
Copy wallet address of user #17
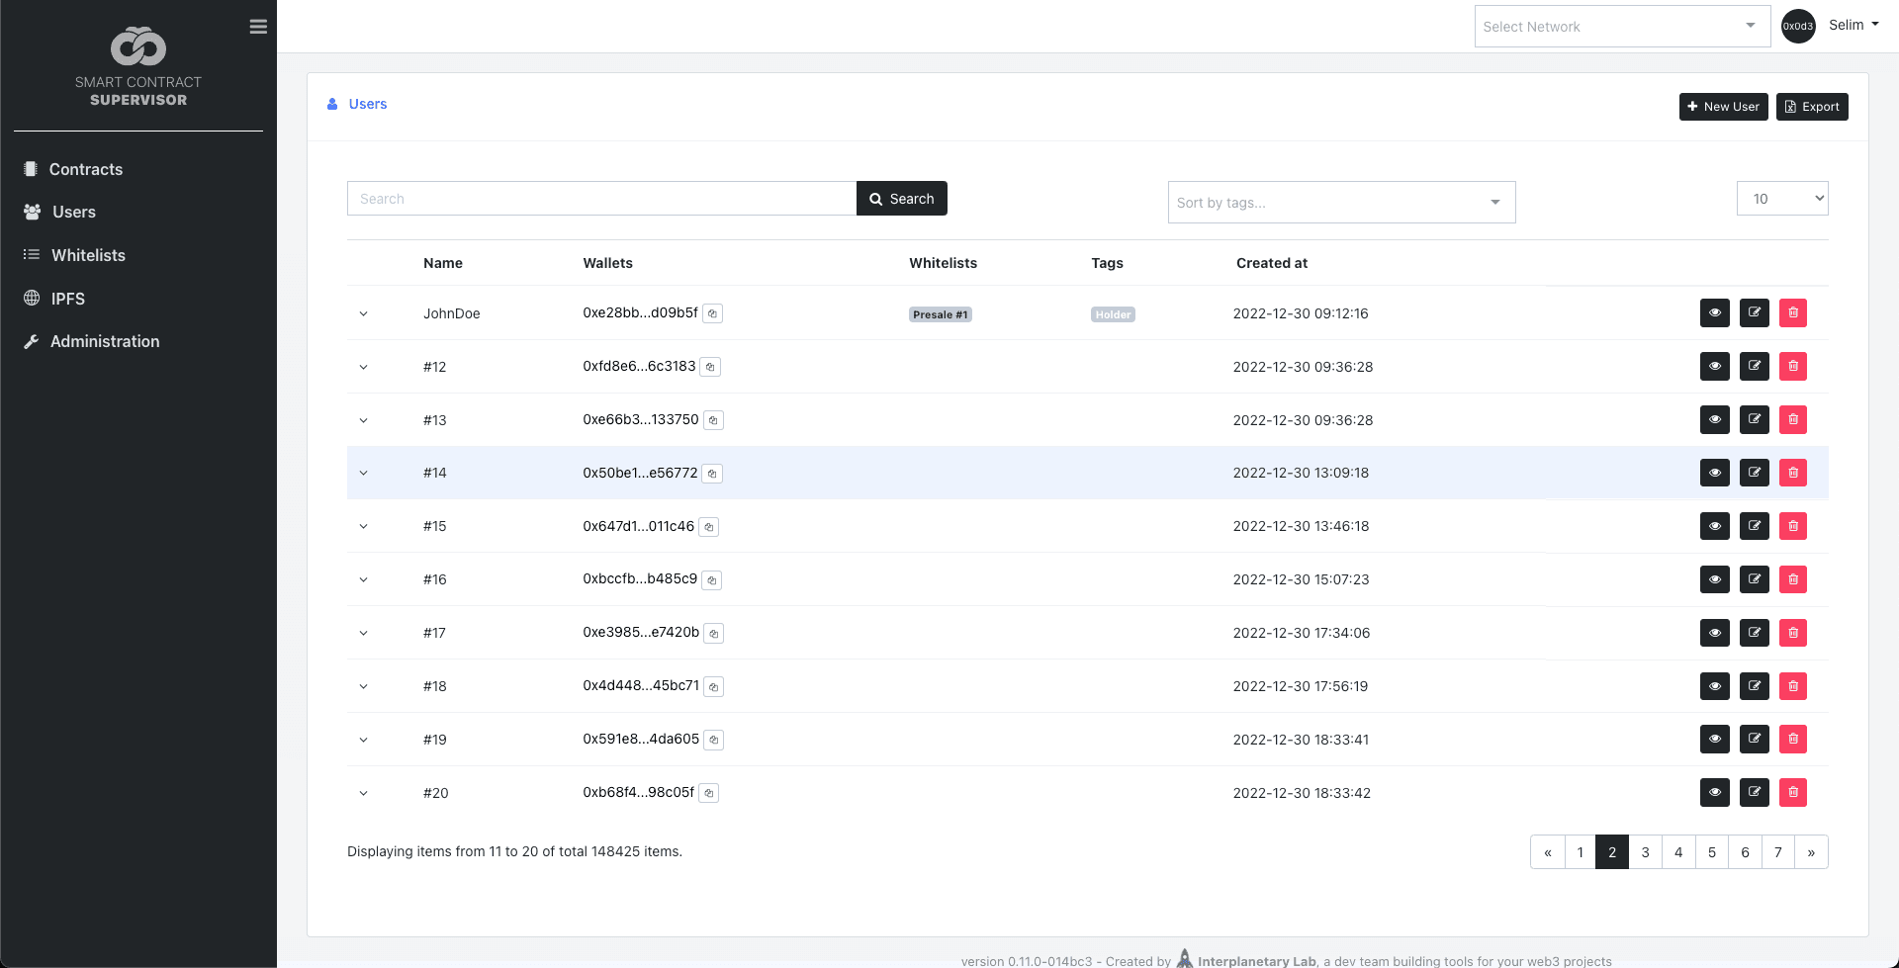tap(713, 633)
